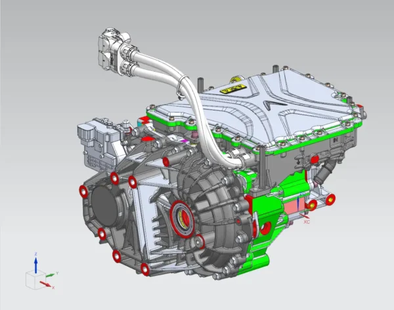The width and height of the screenshot is (394, 310).
Task: Click the red XC axis label on model
Action: [307, 222]
